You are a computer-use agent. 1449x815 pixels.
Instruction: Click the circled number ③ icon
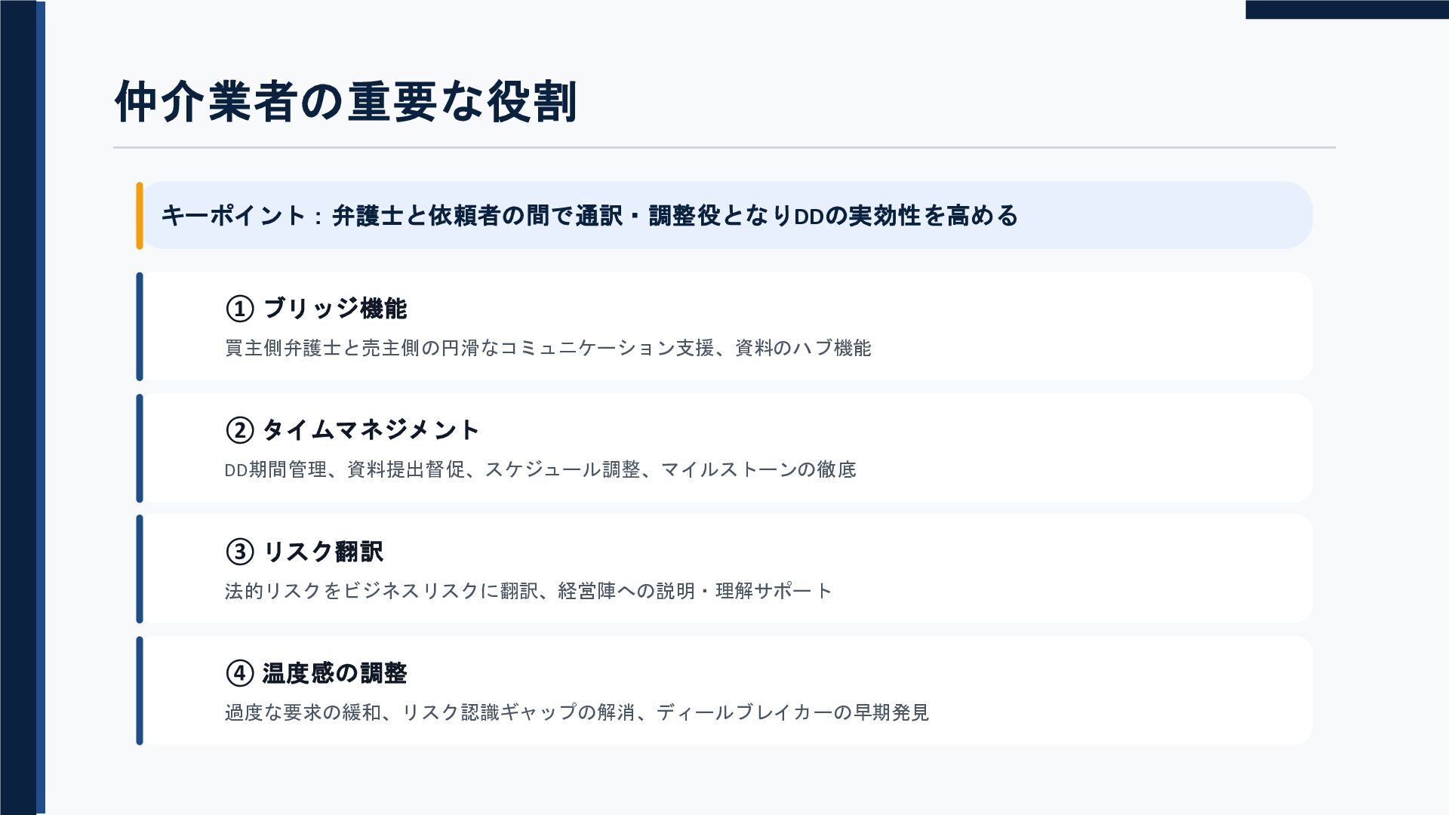[x=239, y=552]
